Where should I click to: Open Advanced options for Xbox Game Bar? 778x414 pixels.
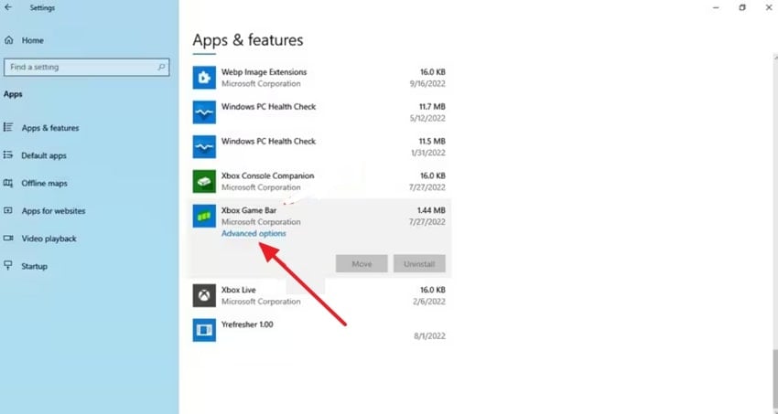(x=254, y=233)
